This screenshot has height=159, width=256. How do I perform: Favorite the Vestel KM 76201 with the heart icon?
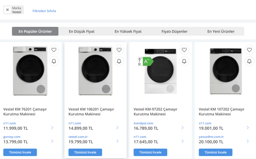54,50
